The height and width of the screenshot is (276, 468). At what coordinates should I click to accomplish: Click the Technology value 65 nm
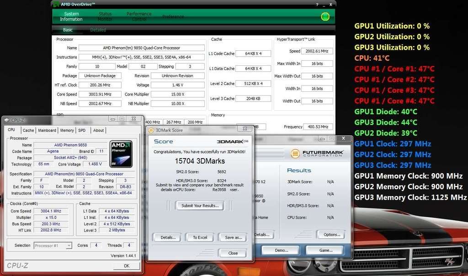[44, 164]
